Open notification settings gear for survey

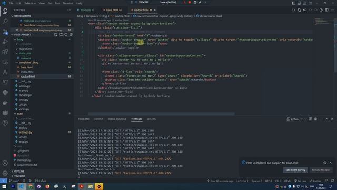point(325,163)
